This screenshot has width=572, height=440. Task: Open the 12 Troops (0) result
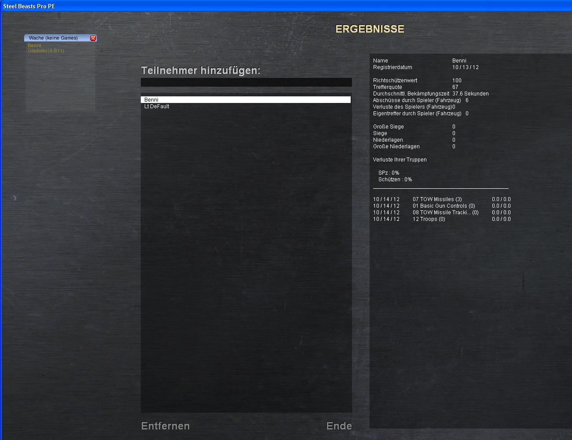tap(429, 219)
